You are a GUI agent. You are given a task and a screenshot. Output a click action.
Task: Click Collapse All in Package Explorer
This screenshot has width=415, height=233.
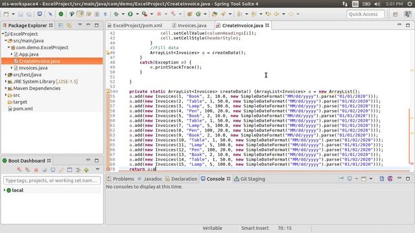coord(61,25)
